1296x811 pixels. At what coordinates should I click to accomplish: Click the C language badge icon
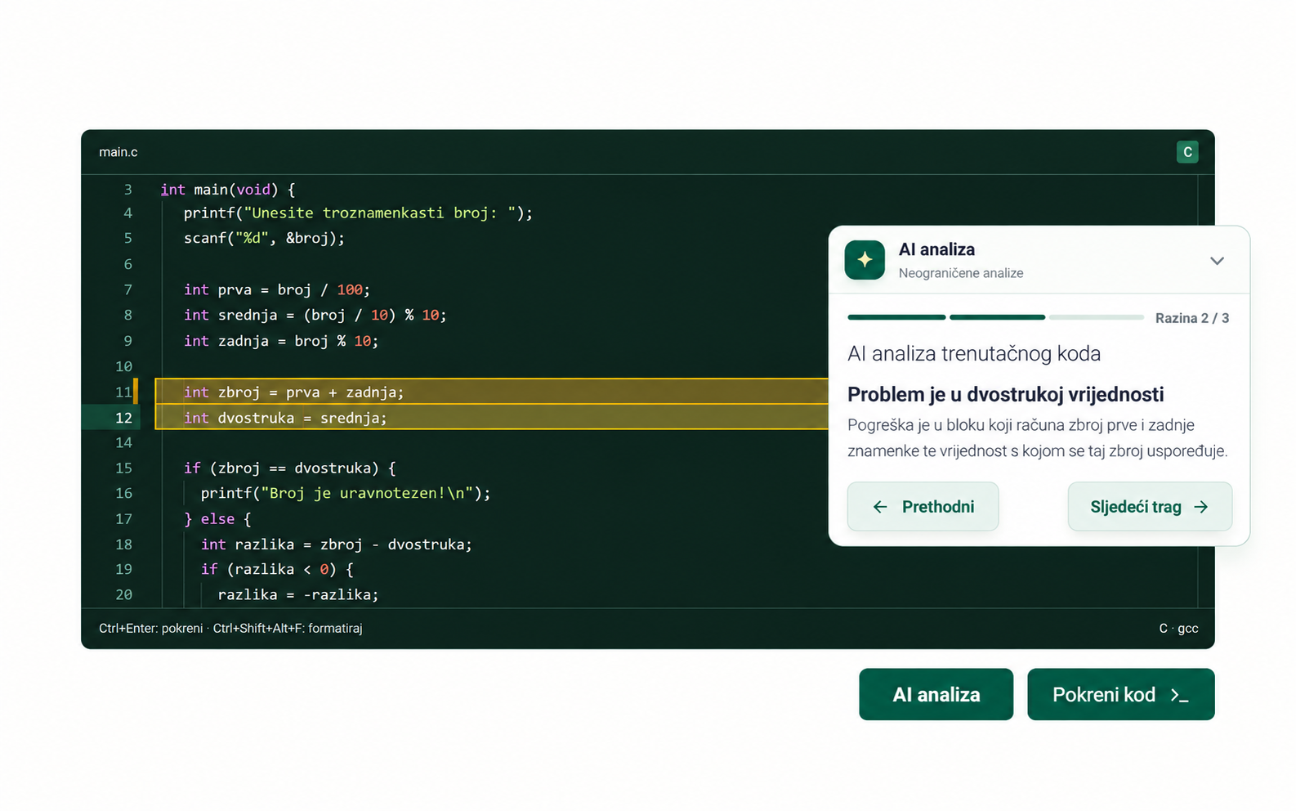1187,152
